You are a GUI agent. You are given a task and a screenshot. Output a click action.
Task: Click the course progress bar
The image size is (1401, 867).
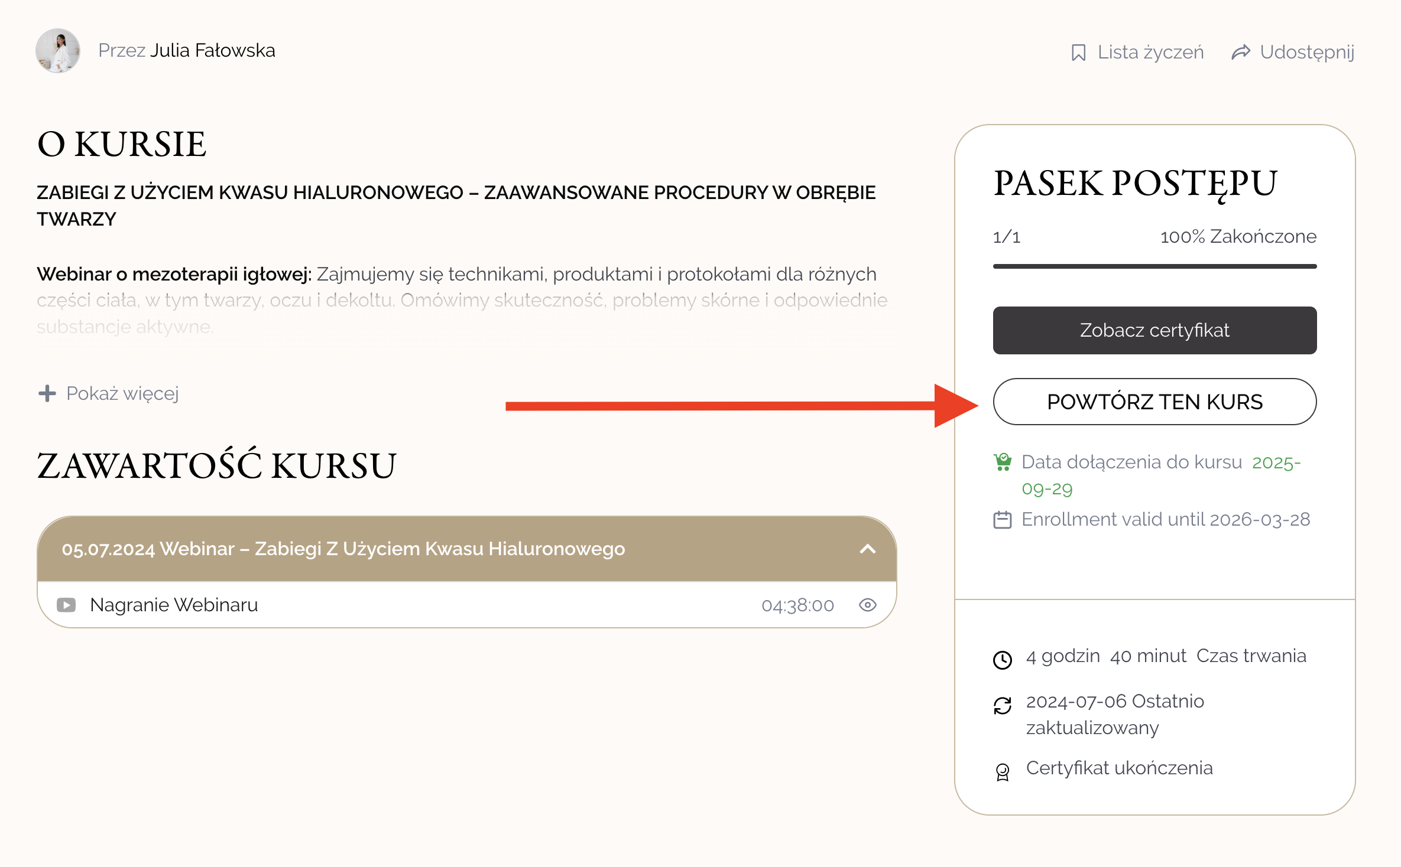pos(1154,266)
